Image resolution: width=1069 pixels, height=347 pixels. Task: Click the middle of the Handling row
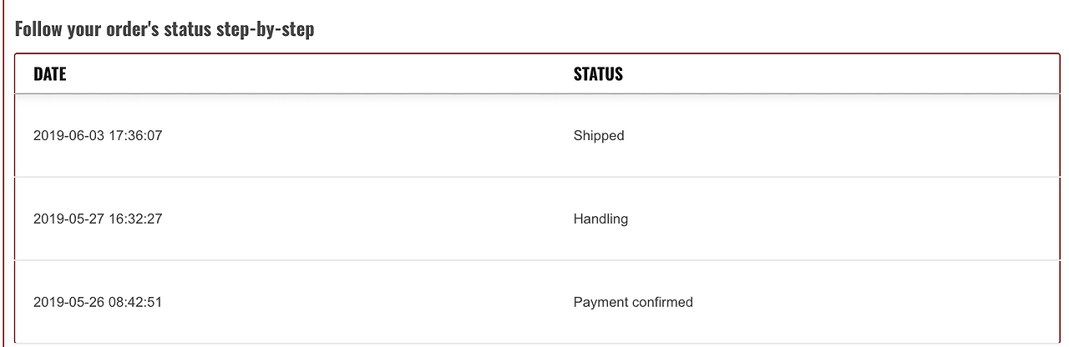536,219
